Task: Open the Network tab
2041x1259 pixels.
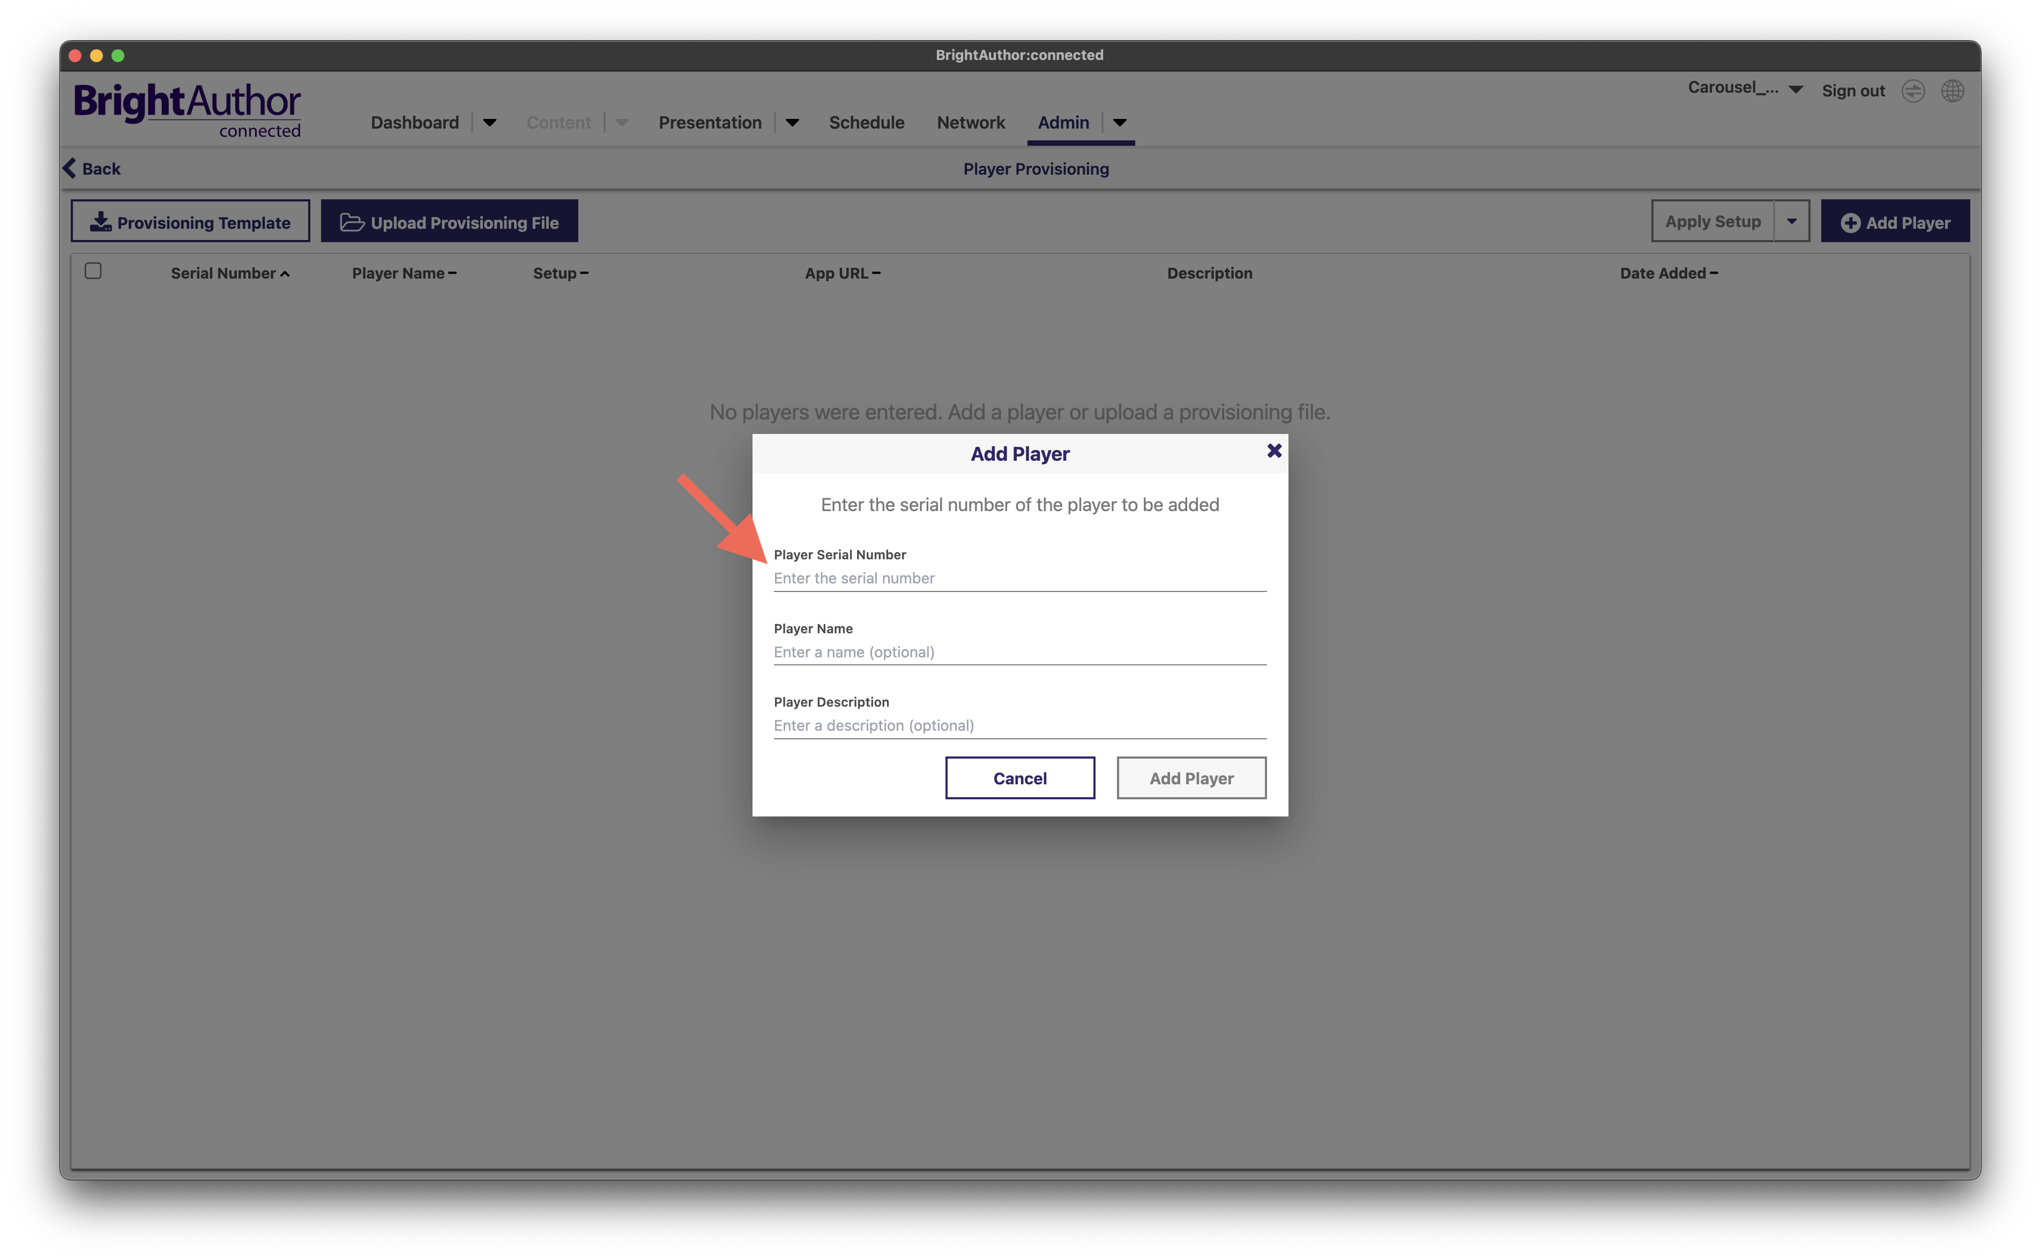Action: tap(971, 122)
